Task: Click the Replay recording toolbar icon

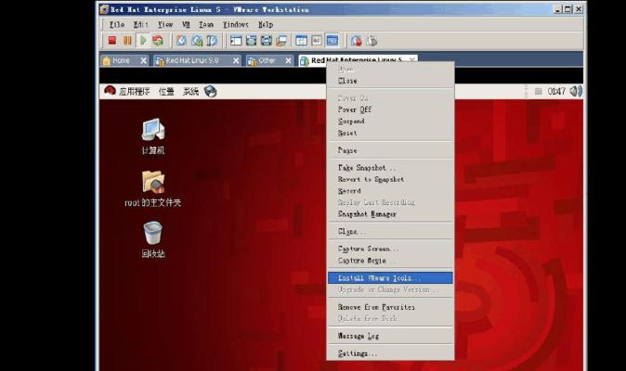Action: click(372, 40)
